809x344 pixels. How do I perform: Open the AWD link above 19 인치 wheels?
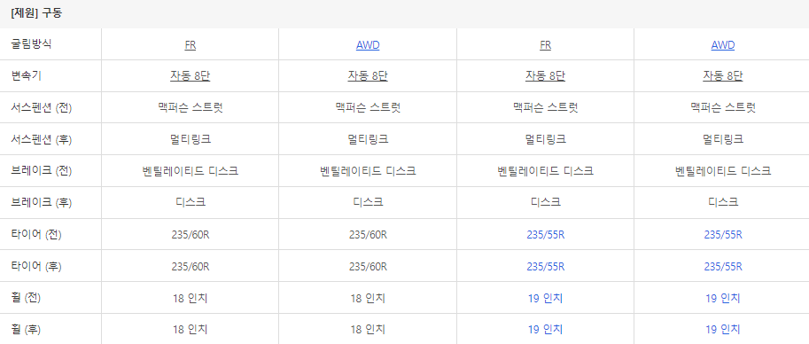[723, 45]
